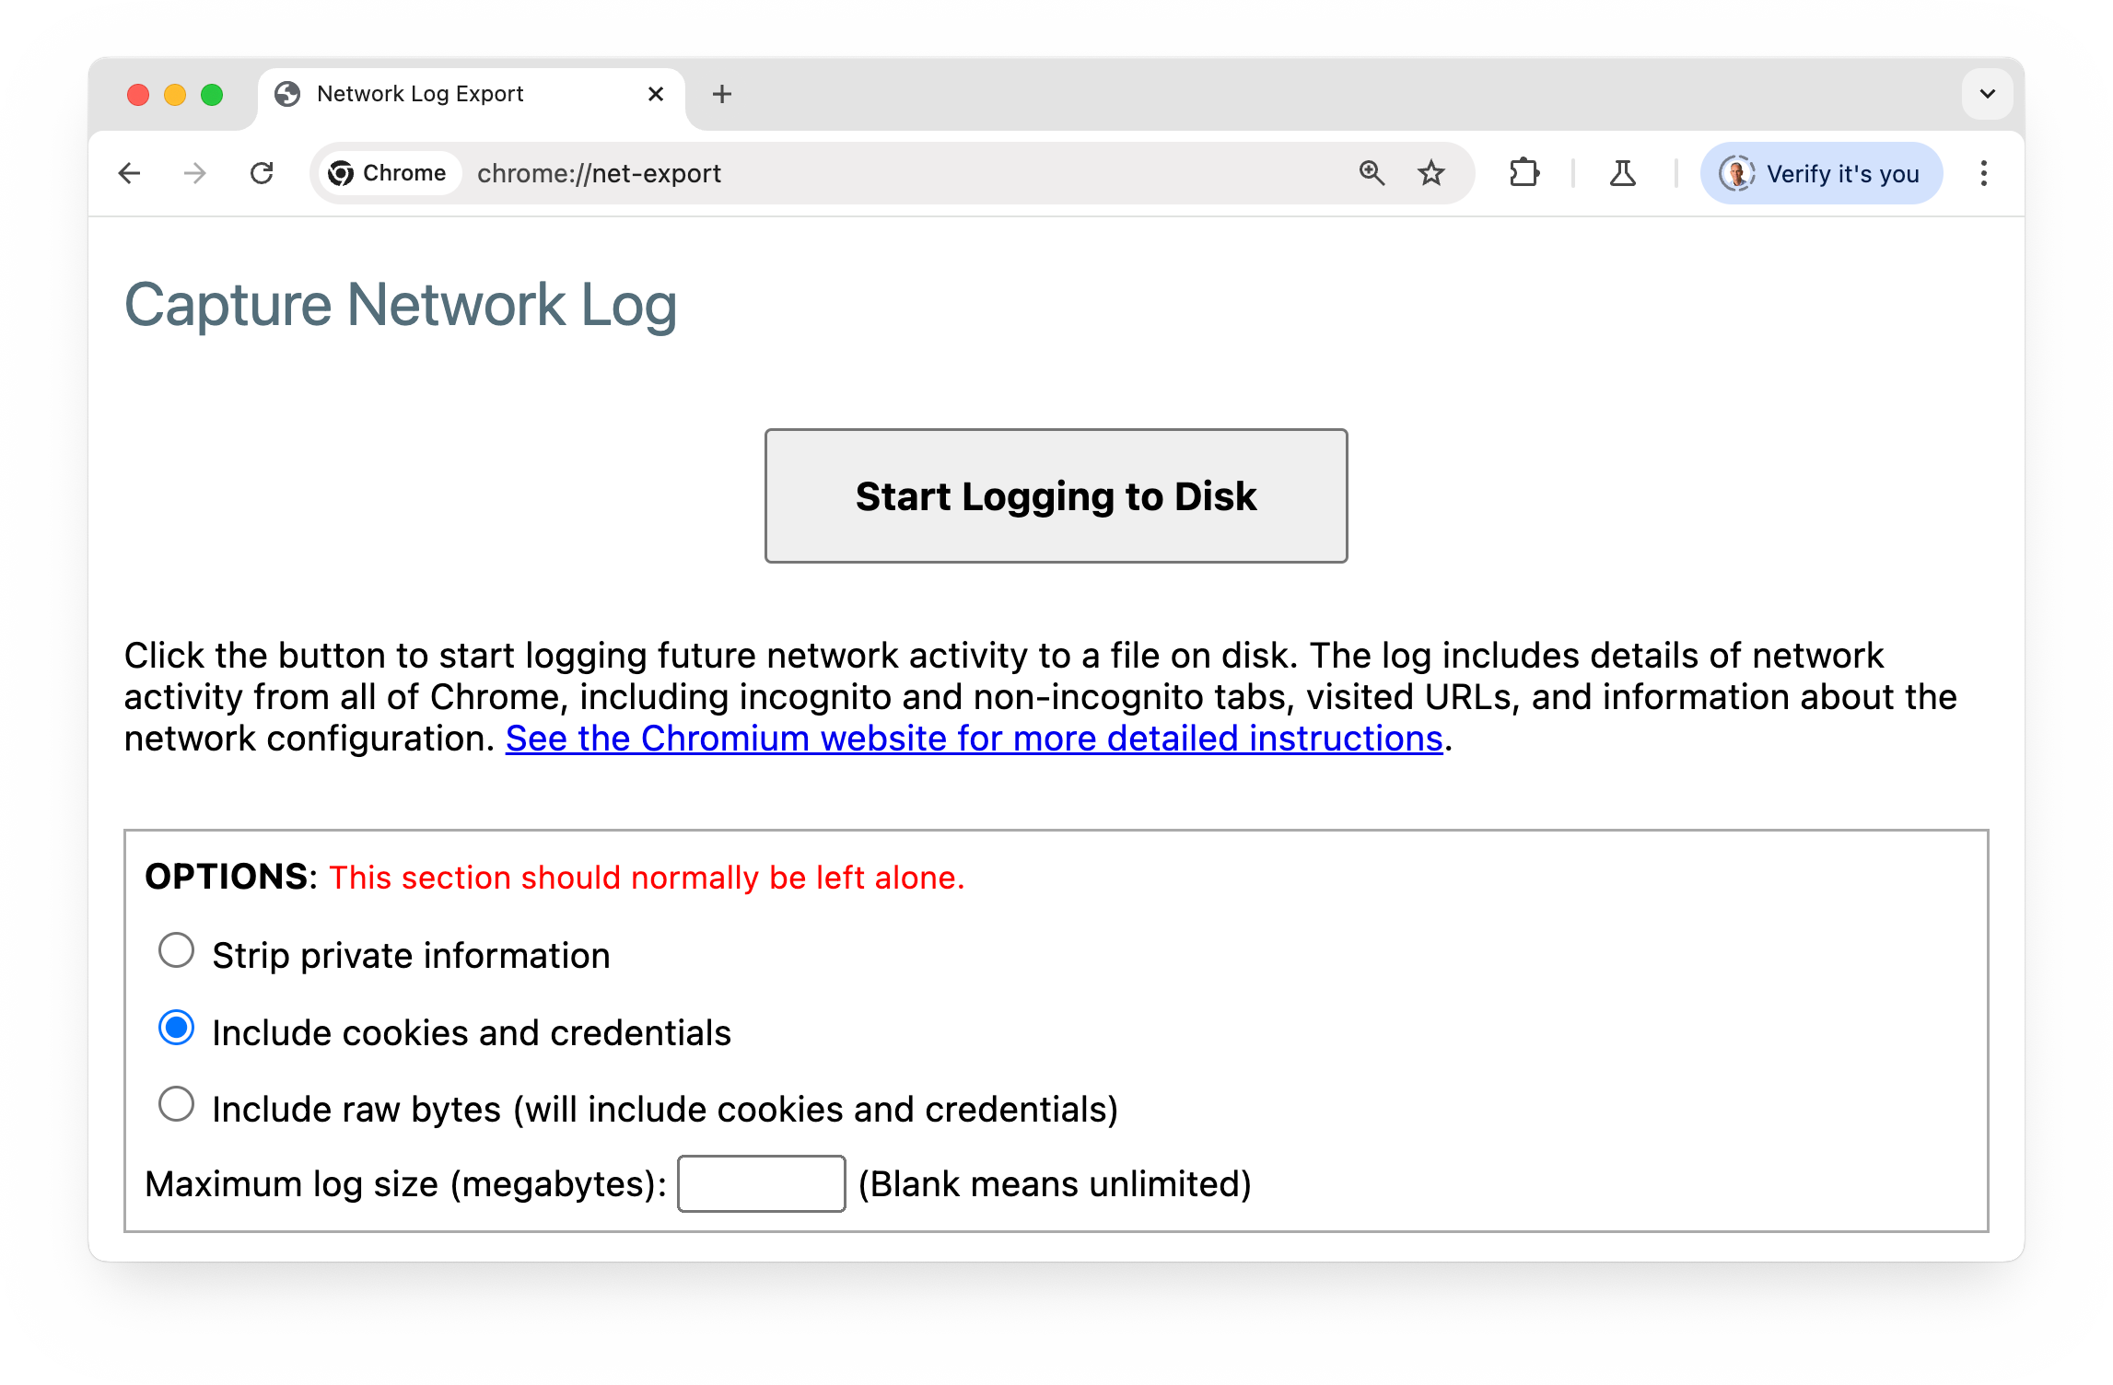Select the Strip private information option

click(x=178, y=952)
